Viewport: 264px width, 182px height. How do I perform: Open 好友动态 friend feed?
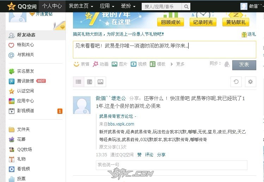point(36,35)
